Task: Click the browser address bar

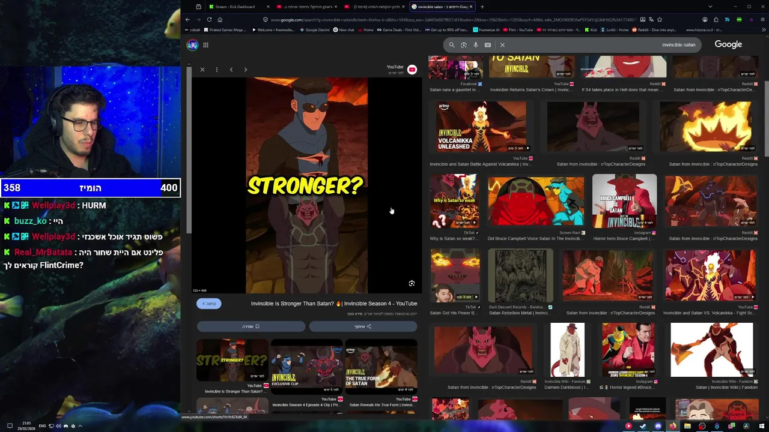Action: (x=451, y=20)
